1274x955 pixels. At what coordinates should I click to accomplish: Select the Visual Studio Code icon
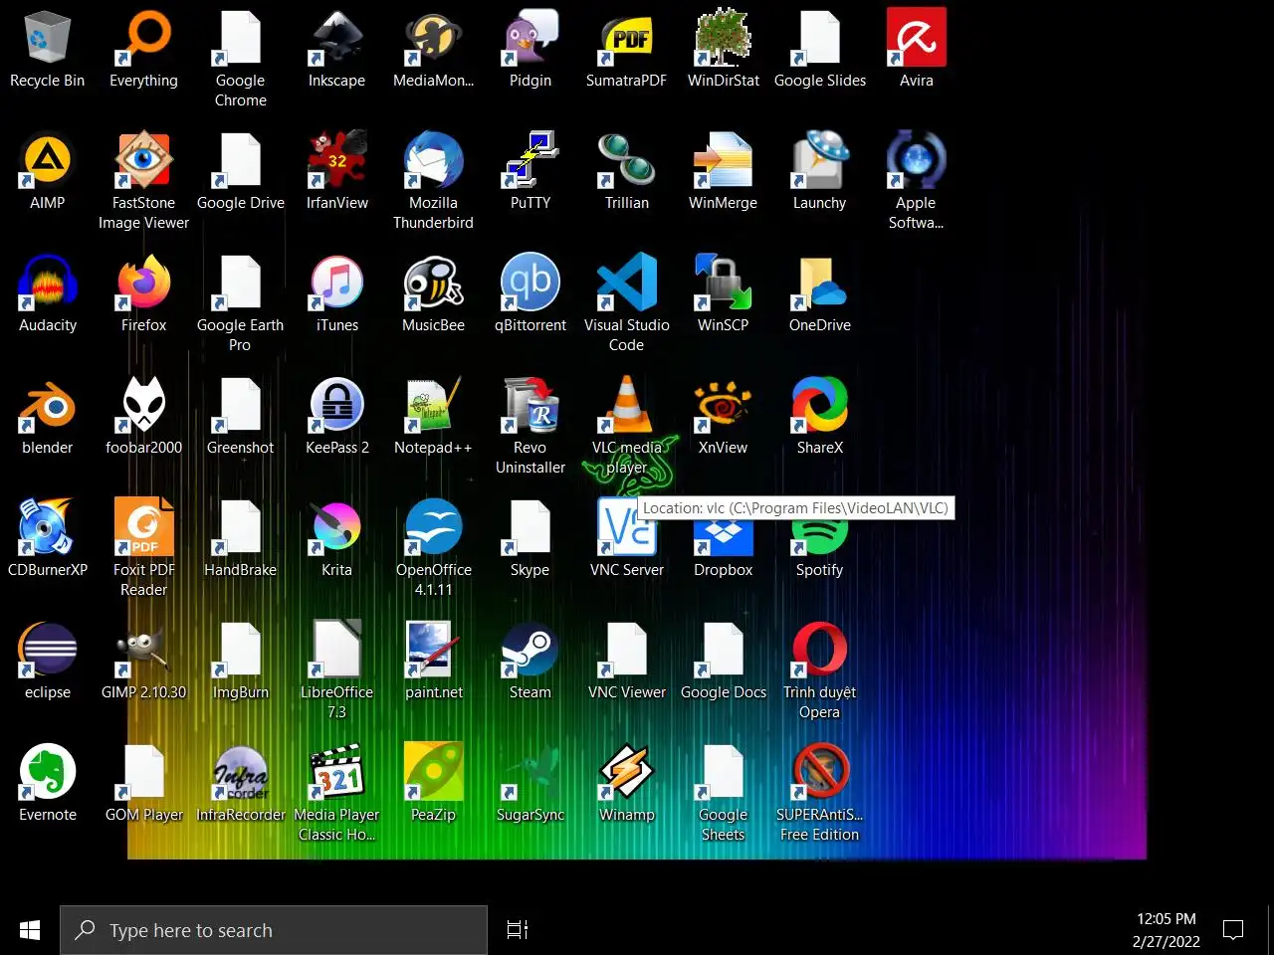(x=626, y=283)
